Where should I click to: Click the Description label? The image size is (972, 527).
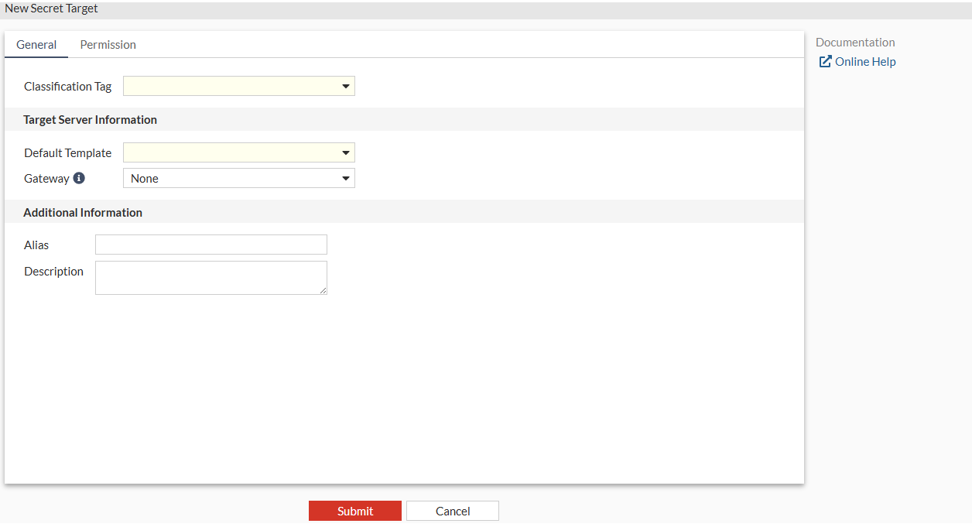coord(53,272)
